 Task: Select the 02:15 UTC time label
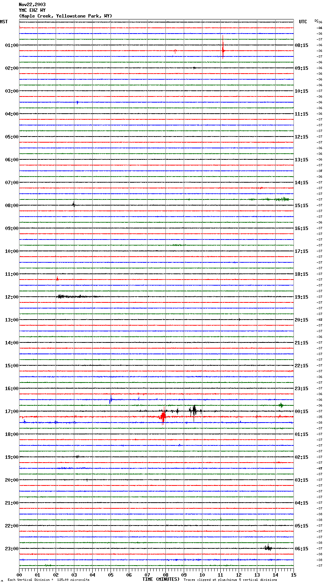(x=302, y=457)
